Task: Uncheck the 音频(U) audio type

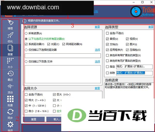Action: (x=107, y=39)
